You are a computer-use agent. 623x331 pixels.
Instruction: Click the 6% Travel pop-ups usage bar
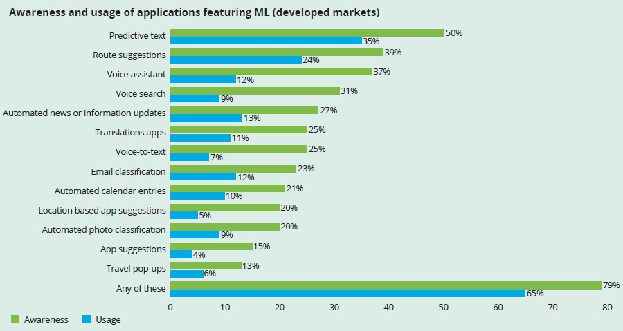coord(187,274)
